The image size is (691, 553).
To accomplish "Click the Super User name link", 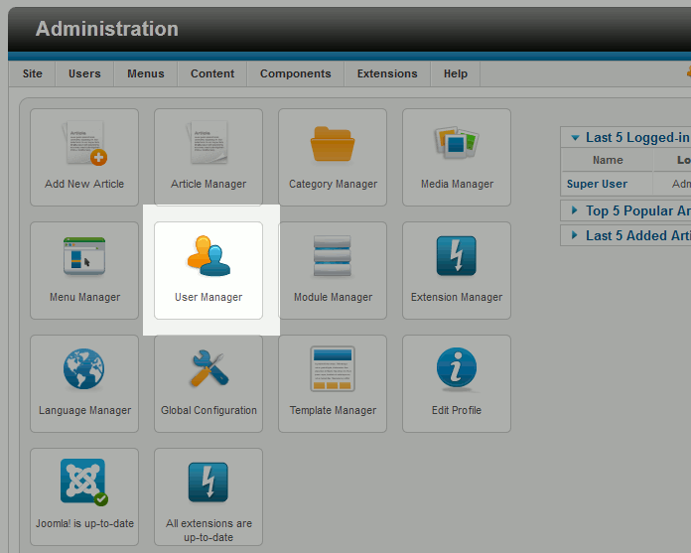I will [x=597, y=184].
